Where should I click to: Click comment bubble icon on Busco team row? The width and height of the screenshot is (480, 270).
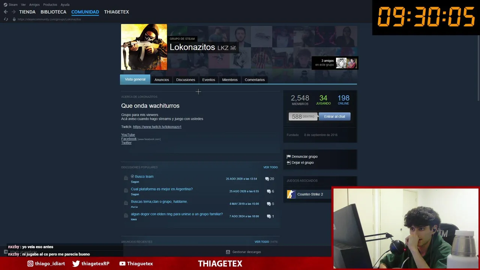pyautogui.click(x=267, y=179)
